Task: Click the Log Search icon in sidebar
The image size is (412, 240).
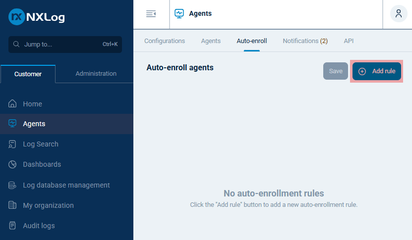Action: 13,144
